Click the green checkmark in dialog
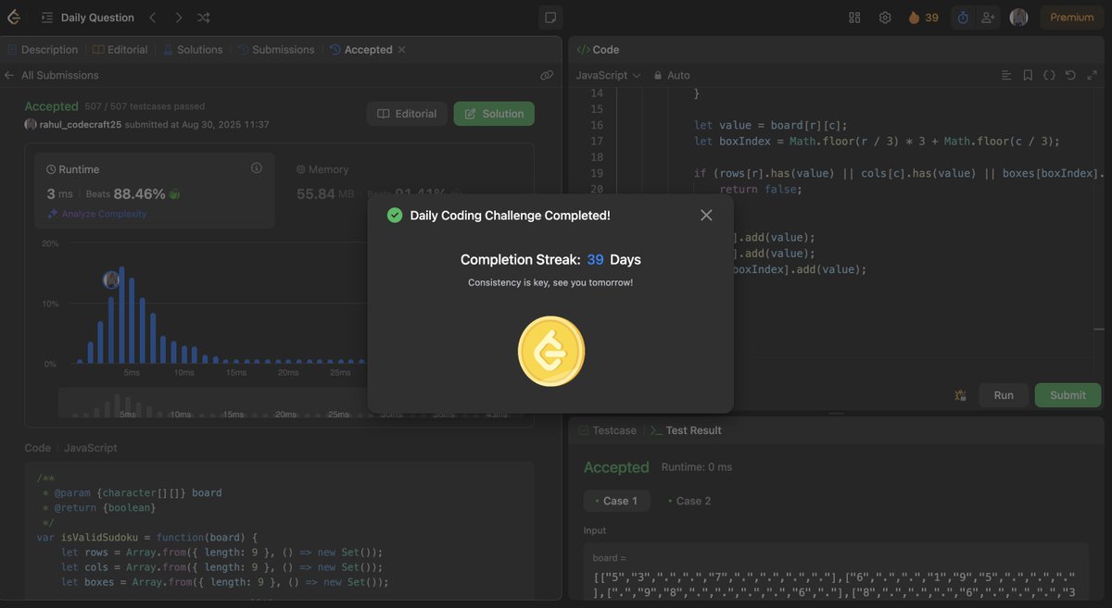The width and height of the screenshot is (1112, 608). tap(395, 215)
